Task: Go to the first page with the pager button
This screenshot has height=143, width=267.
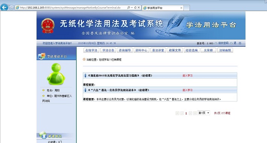Action: pyautogui.click(x=177, y=113)
